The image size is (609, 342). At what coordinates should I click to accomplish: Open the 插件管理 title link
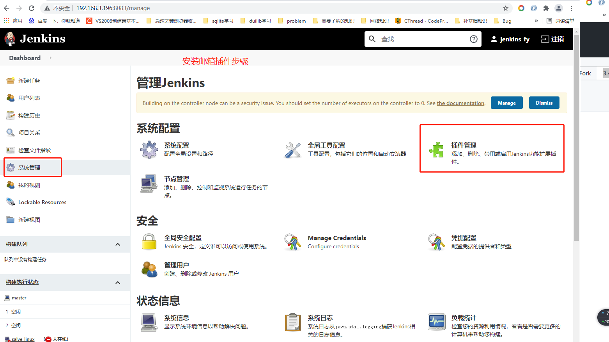[464, 145]
